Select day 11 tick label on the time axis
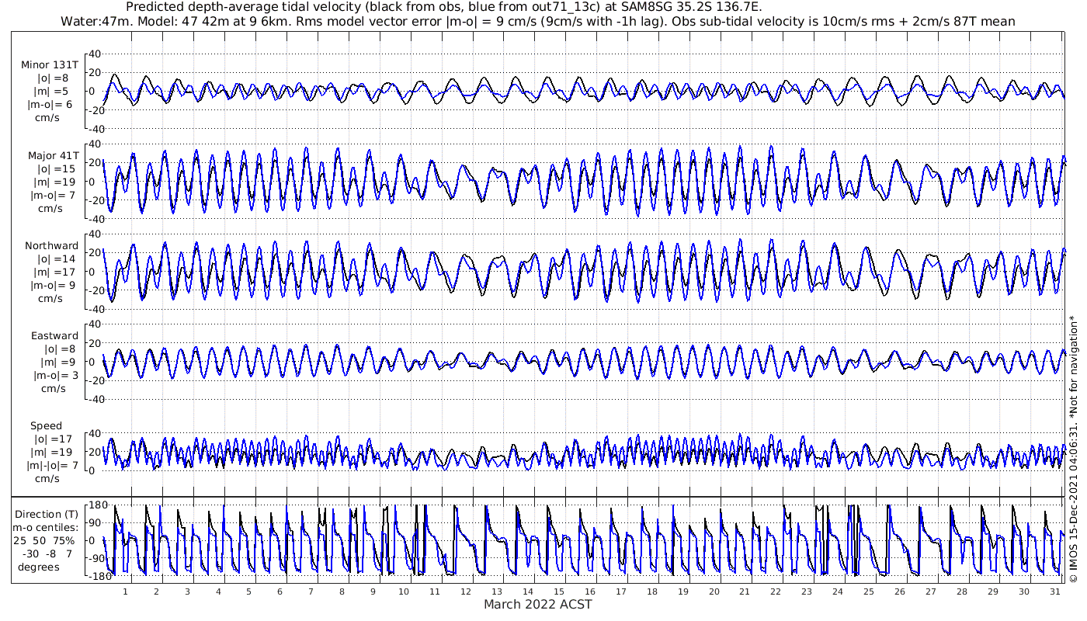 [434, 592]
